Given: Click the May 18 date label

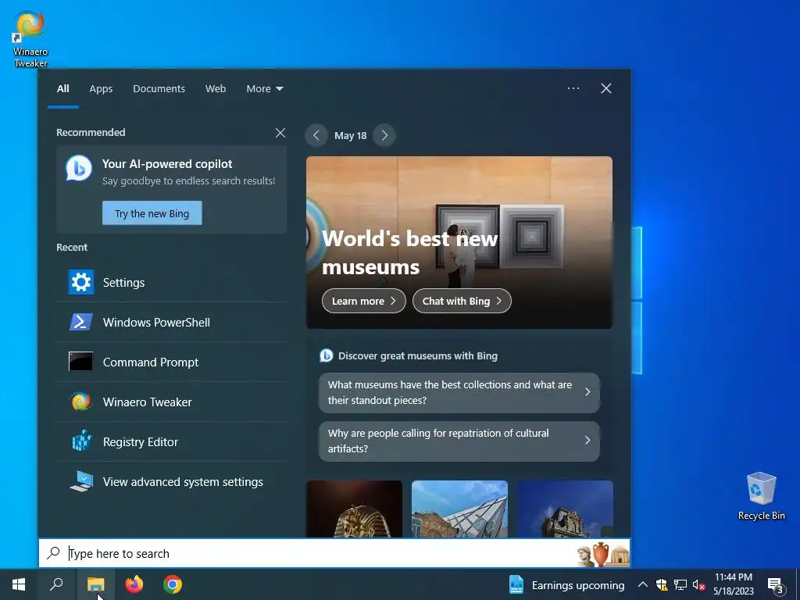Looking at the screenshot, I should click(x=351, y=136).
